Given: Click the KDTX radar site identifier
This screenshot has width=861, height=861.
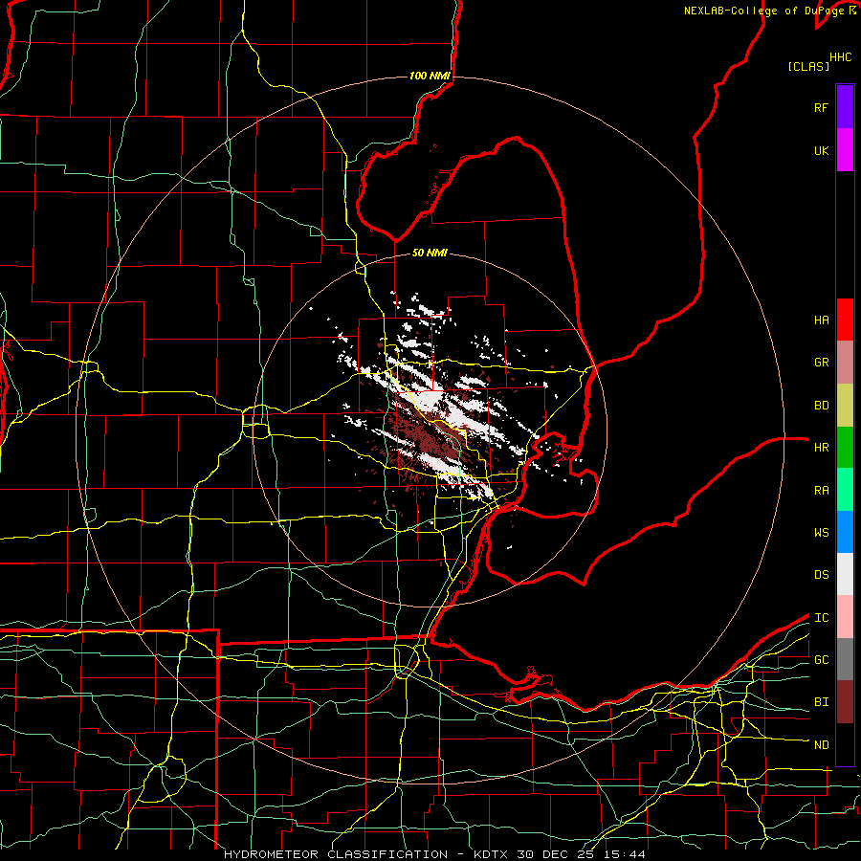Looking at the screenshot, I should pyautogui.click(x=491, y=854).
